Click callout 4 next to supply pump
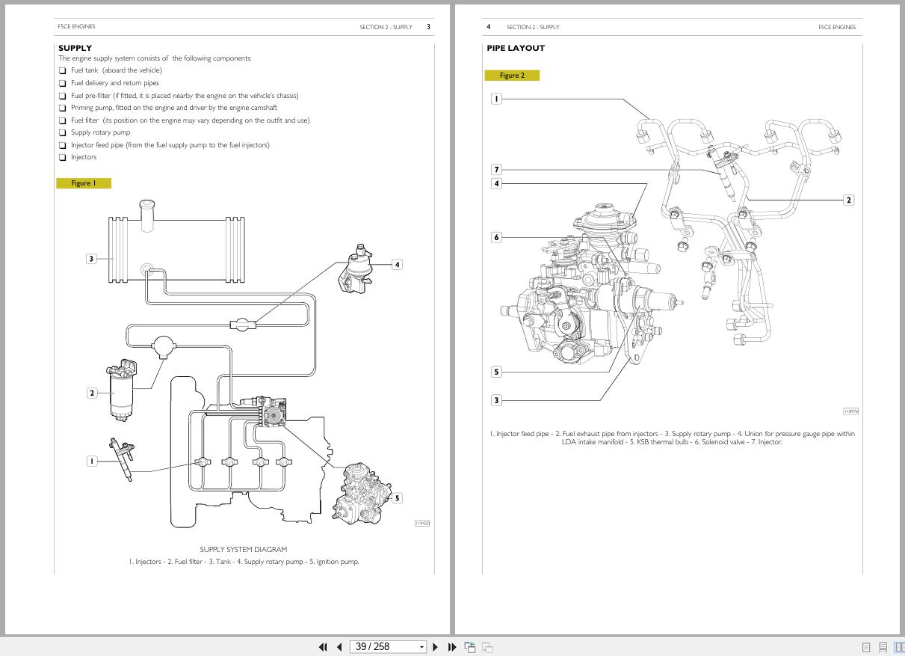The image size is (905, 656). click(397, 264)
